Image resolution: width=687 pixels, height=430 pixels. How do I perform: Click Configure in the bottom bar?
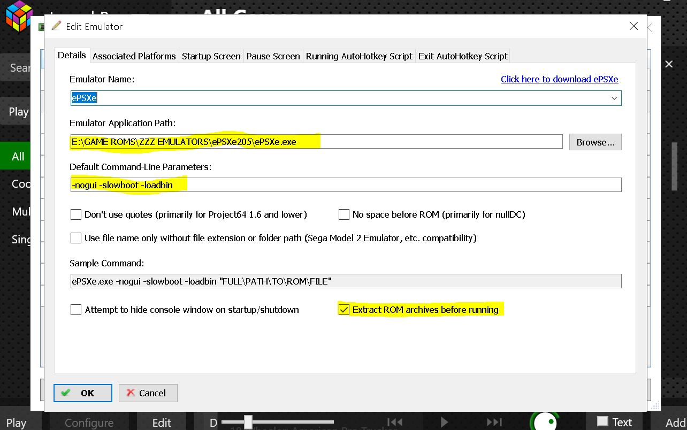pos(89,422)
